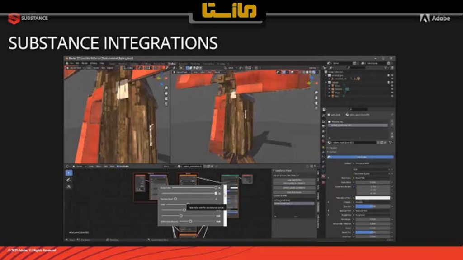The height and width of the screenshot is (260, 463).
Task: Toggle perspective grid gizmo in left viewport
Action: [166, 104]
